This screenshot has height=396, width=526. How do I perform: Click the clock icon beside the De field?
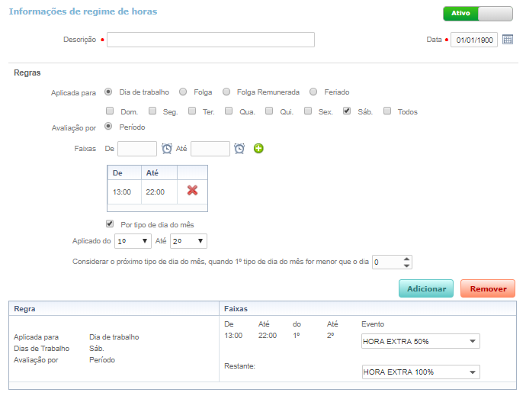click(167, 149)
